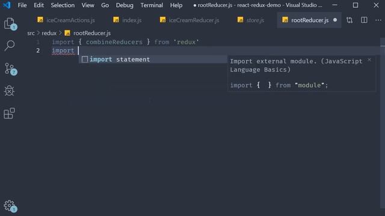Open the Manage gear settings icon
The width and height of the screenshot is (385, 216).
[10, 206]
